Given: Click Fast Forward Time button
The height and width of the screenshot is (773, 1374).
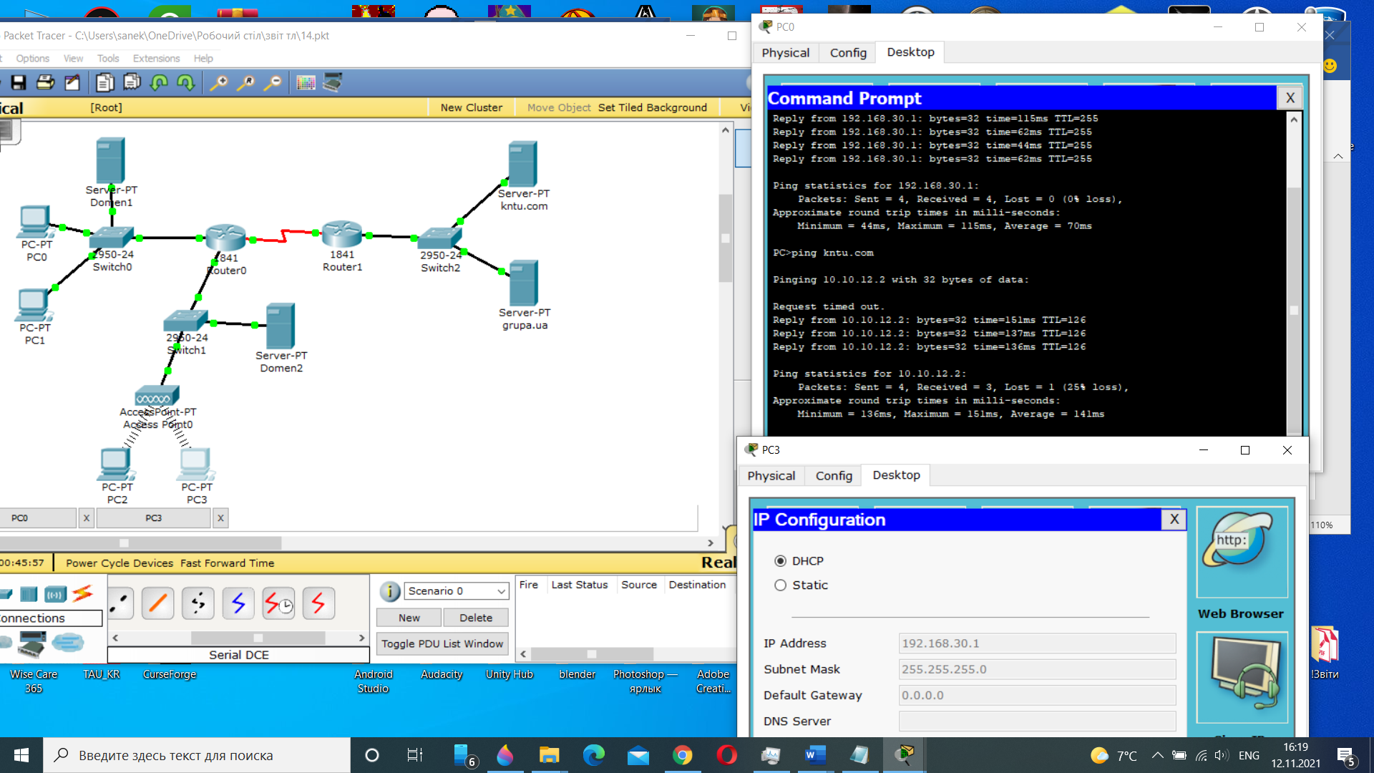Looking at the screenshot, I should tap(227, 563).
